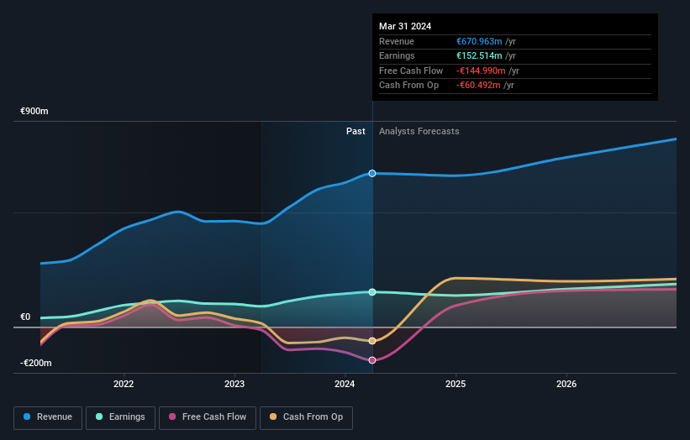This screenshot has width=690, height=440.
Task: Click the 2026 label on the x-axis
Action: (x=566, y=384)
